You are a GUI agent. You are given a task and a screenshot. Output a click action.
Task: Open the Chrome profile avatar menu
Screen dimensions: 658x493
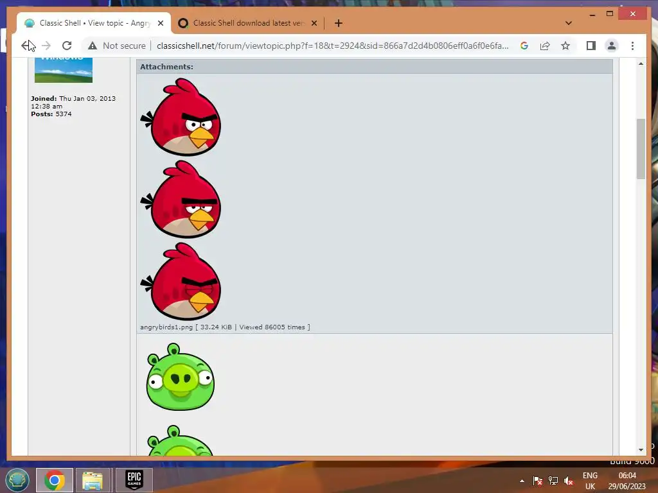coord(612,46)
